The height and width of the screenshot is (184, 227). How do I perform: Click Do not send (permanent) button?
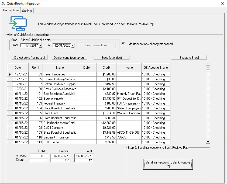tap(70, 58)
